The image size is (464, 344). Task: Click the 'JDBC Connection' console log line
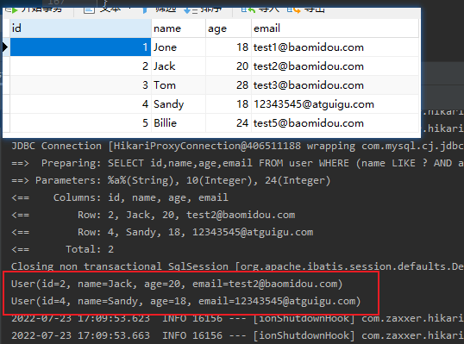tap(237, 146)
